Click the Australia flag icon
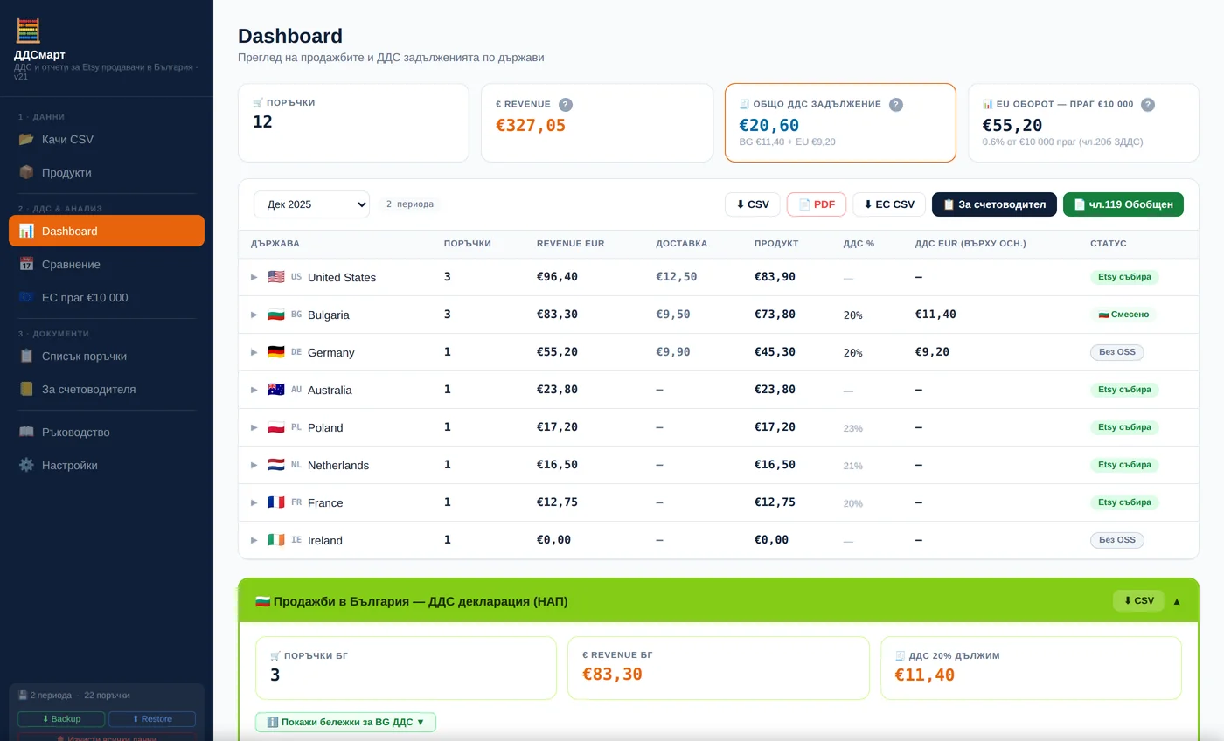1224x741 pixels. pyautogui.click(x=276, y=390)
